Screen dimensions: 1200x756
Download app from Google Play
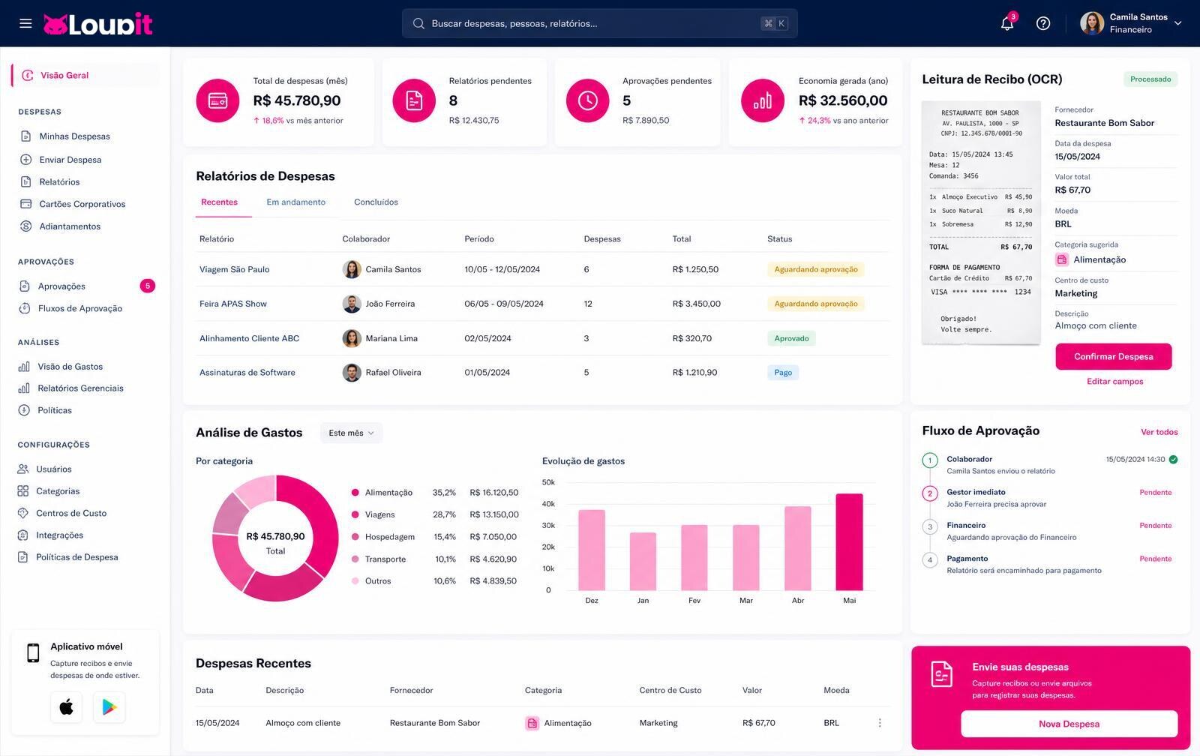click(109, 707)
